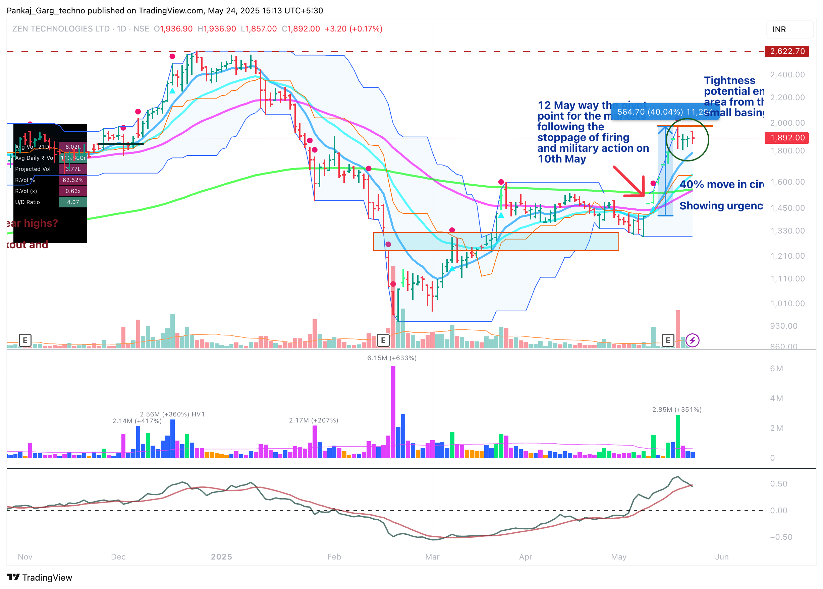The width and height of the screenshot is (823, 589).
Task: Click the magenta dot above December high
Action: click(x=172, y=56)
